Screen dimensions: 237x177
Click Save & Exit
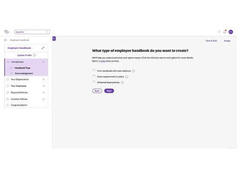click(x=211, y=41)
